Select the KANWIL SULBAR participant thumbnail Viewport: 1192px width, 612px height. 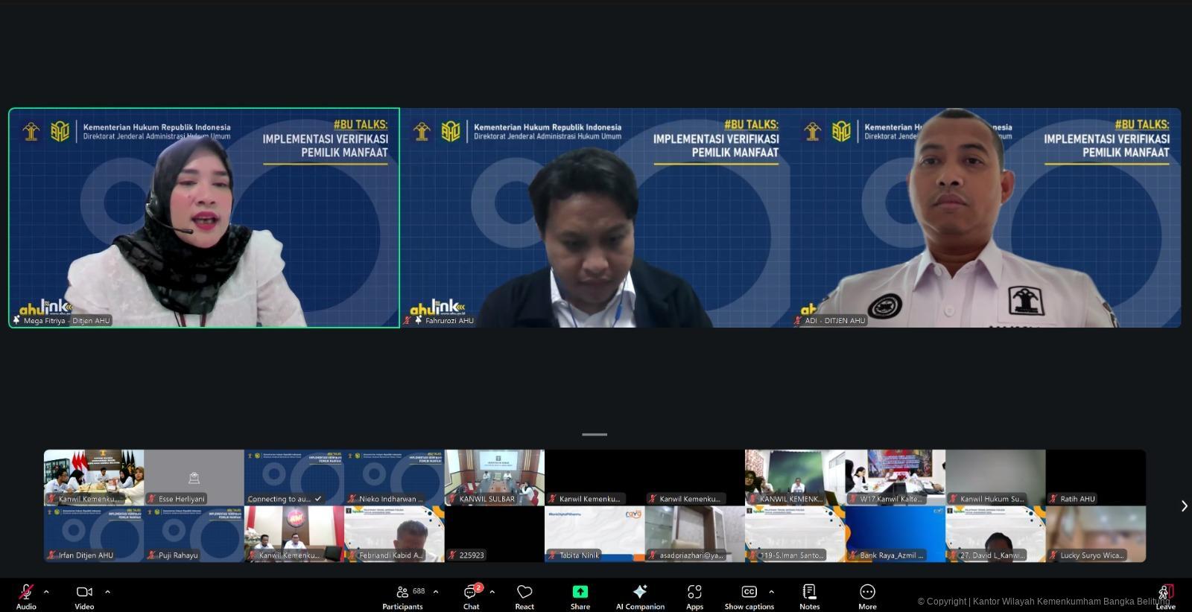tap(495, 477)
